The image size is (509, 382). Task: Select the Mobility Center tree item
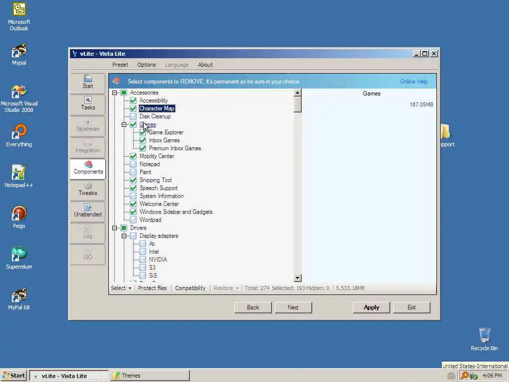point(157,156)
